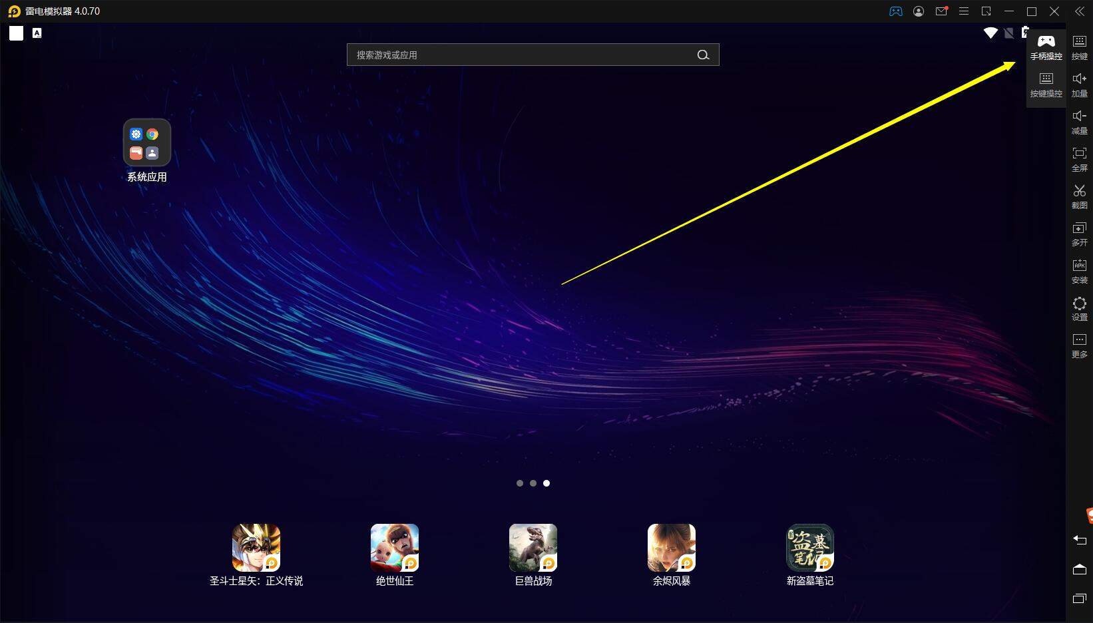Open 手柄操控 gamepad control option
1093x623 pixels.
[1046, 47]
